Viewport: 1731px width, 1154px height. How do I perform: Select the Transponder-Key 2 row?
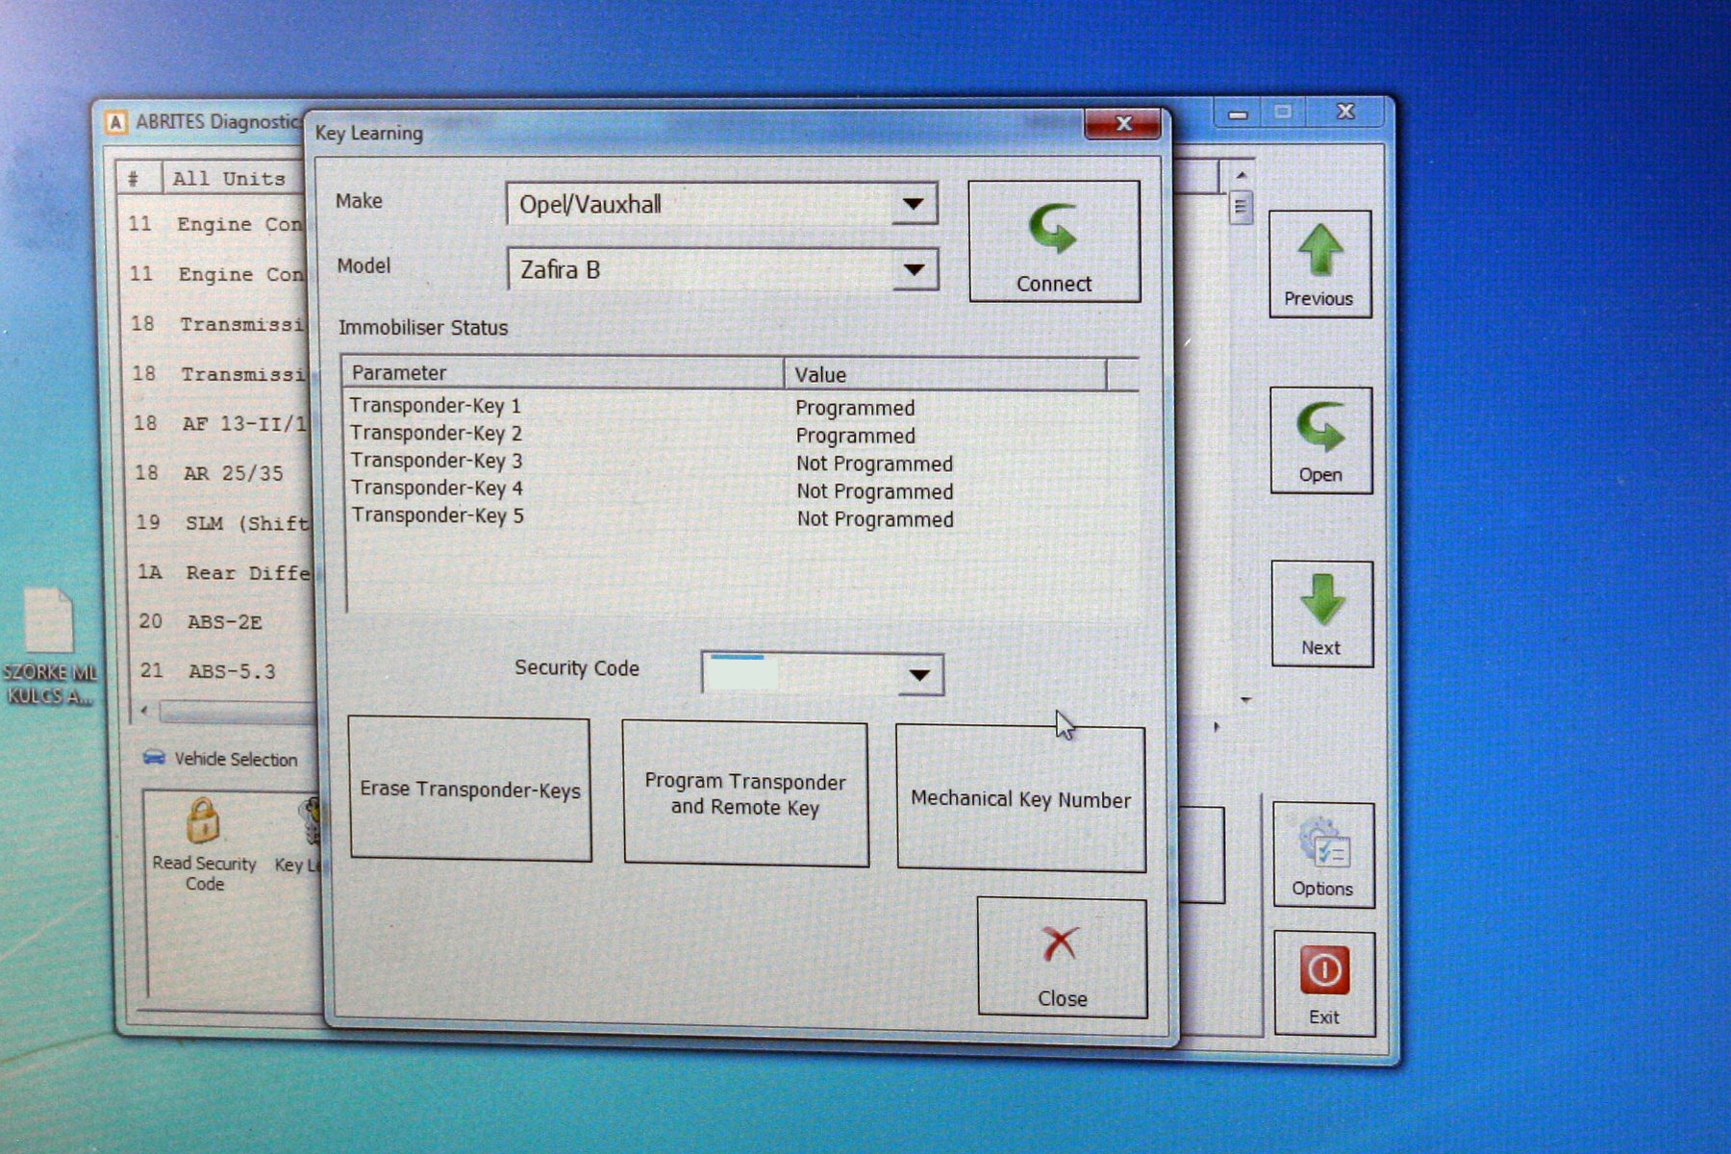tap(740, 435)
